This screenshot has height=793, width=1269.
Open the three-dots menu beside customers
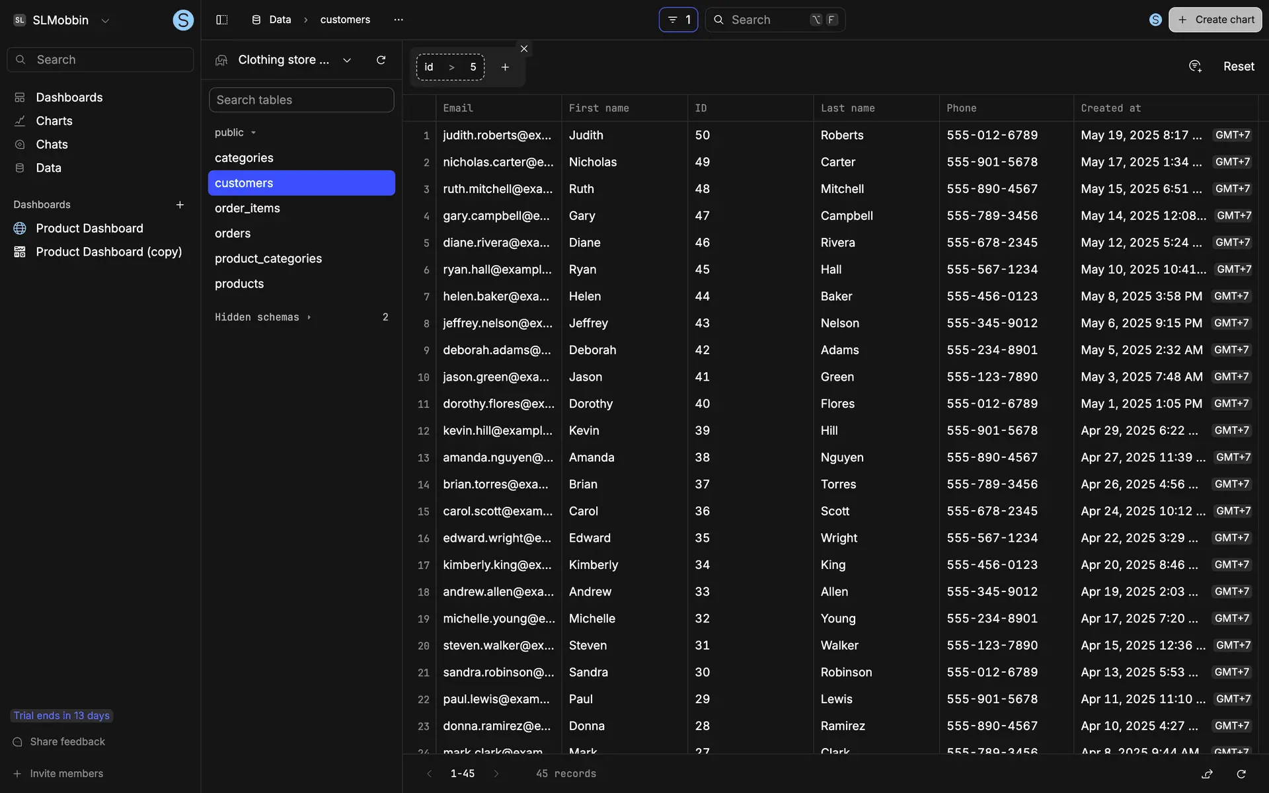398,20
